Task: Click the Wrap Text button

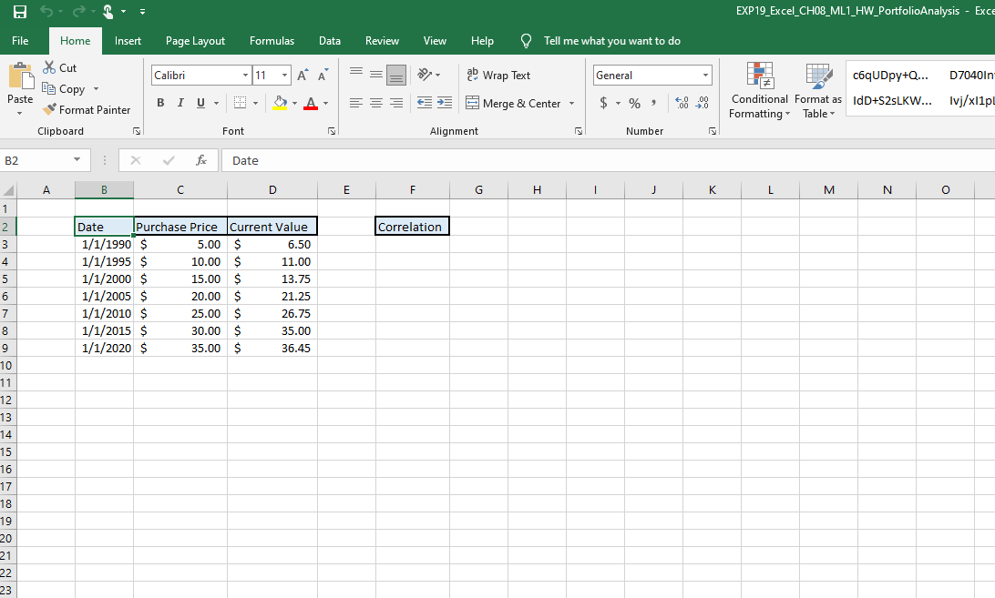Action: coord(498,75)
